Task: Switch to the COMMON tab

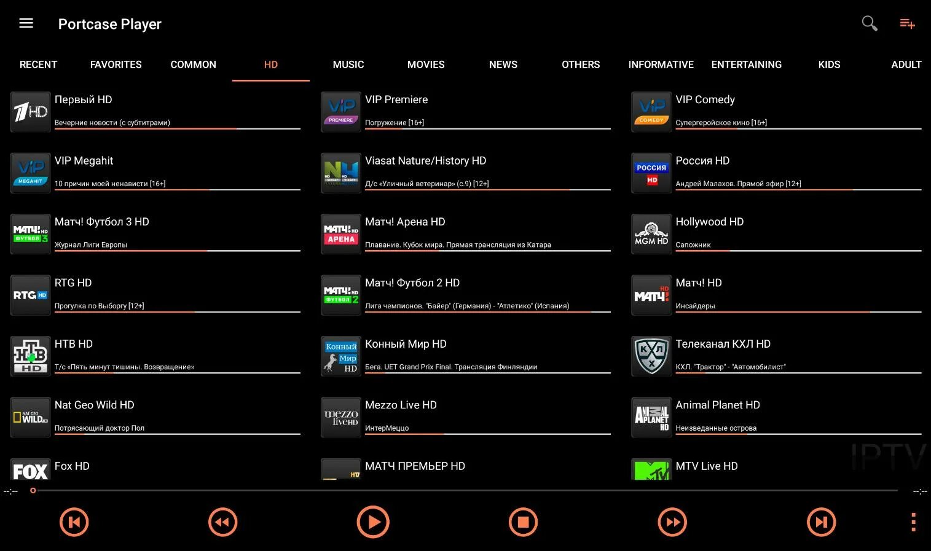Action: click(x=193, y=64)
